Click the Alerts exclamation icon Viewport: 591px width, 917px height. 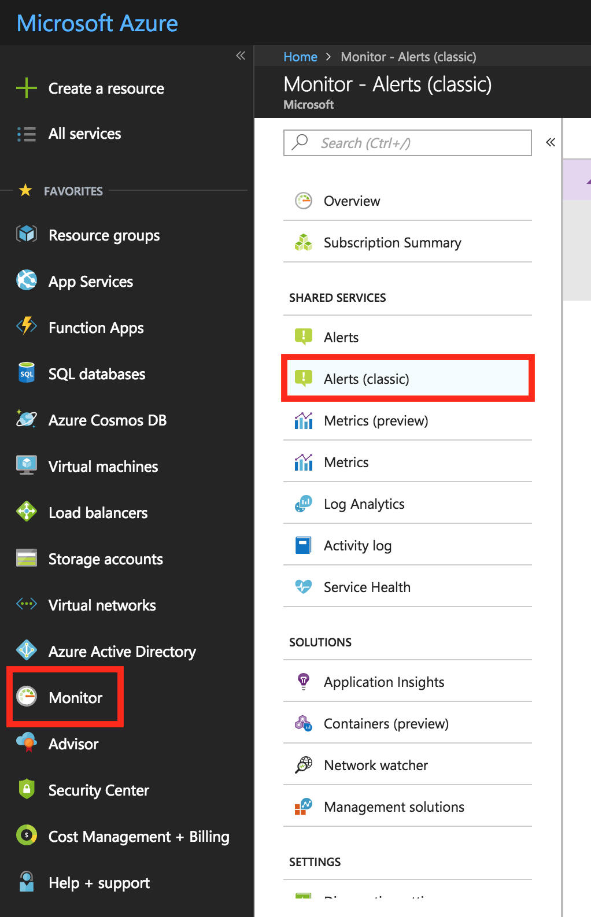(x=304, y=337)
